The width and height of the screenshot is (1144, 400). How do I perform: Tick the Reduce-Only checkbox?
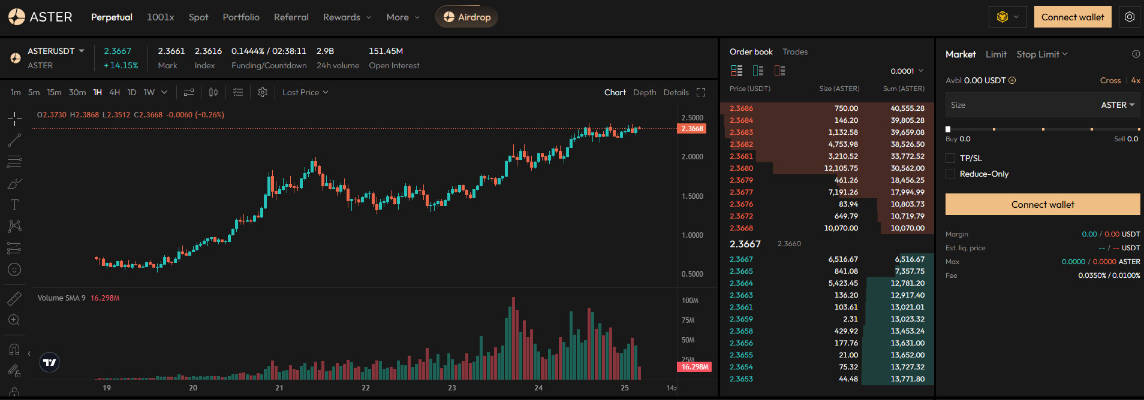pos(950,174)
